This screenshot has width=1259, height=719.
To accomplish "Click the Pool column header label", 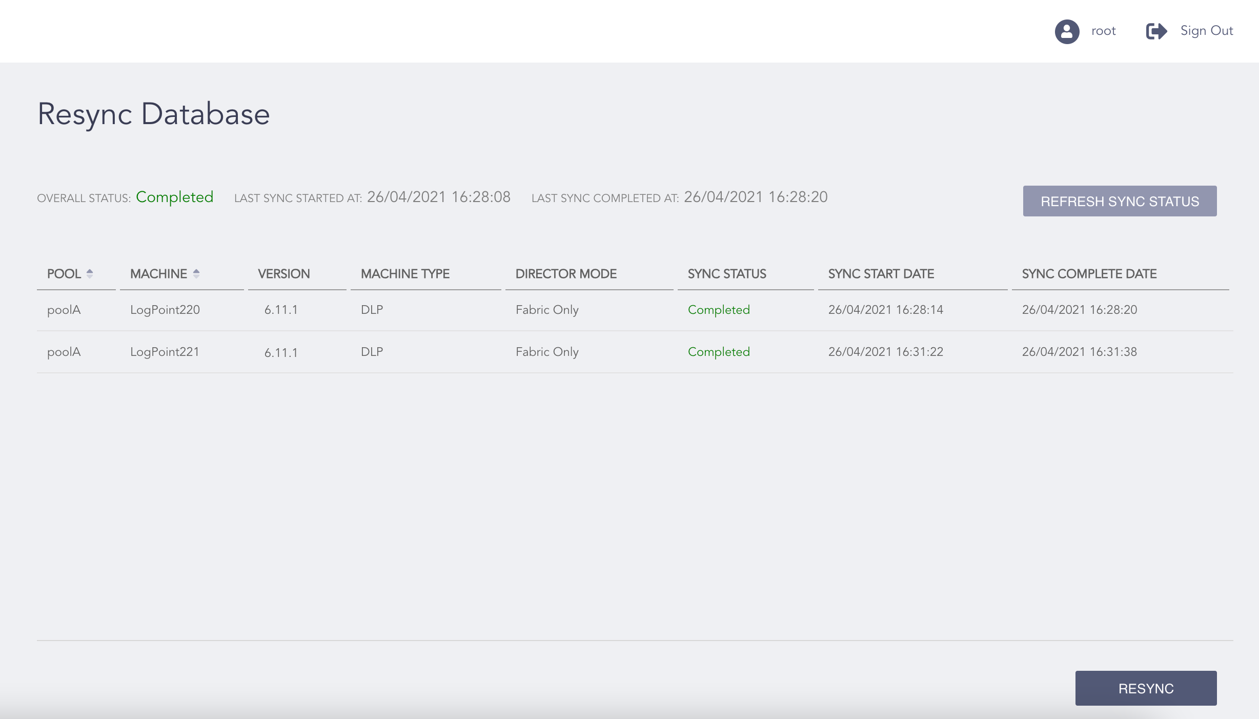I will (x=64, y=274).
